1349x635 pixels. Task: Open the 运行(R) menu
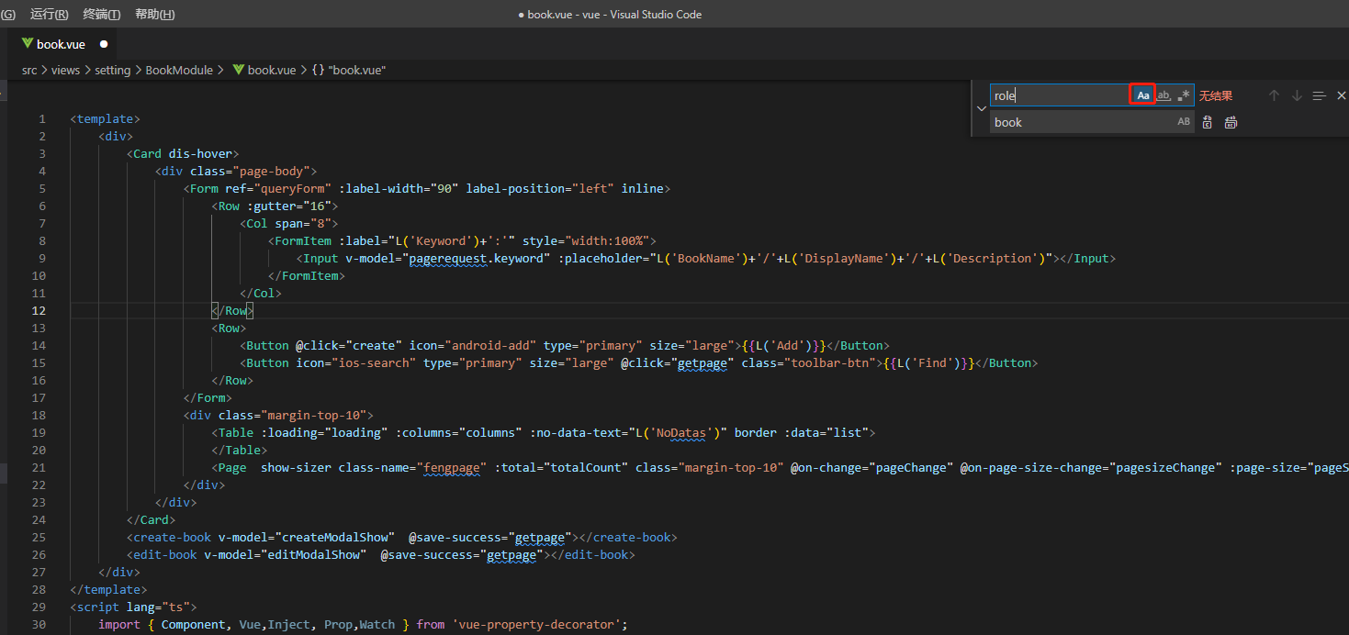(49, 14)
